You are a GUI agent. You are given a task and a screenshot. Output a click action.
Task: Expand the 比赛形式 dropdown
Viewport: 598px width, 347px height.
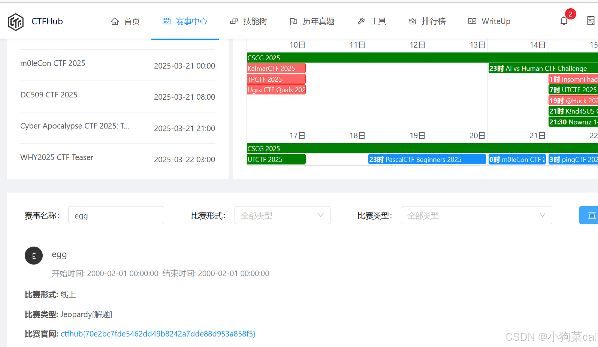(282, 215)
